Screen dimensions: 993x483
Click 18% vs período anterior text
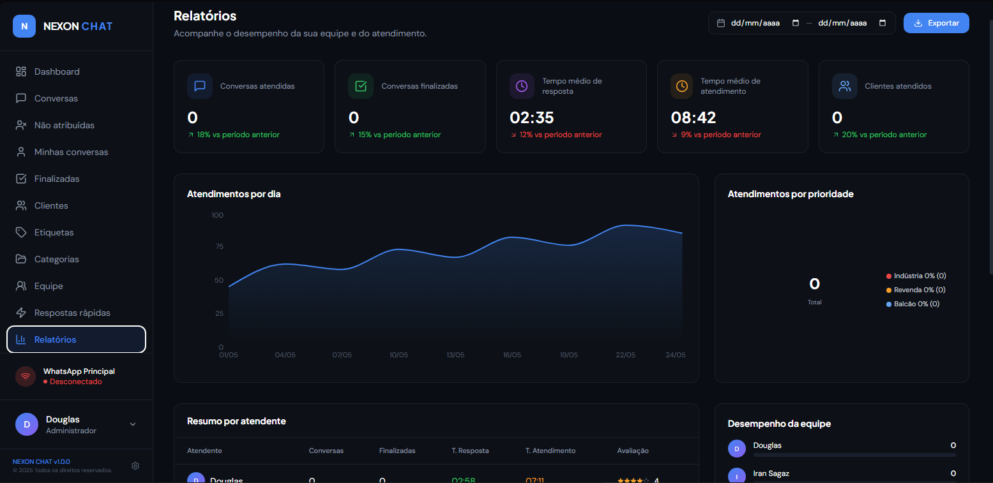pos(238,135)
